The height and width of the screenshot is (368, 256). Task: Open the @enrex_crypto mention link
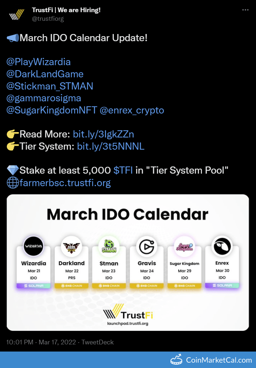(132, 110)
